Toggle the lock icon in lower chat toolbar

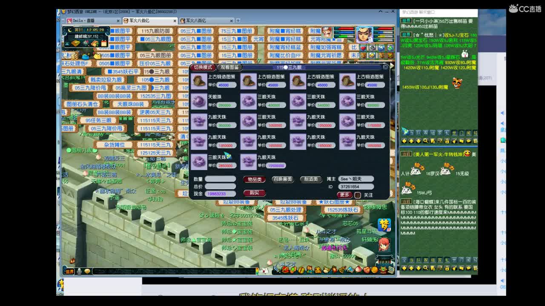pyautogui.click(x=447, y=268)
